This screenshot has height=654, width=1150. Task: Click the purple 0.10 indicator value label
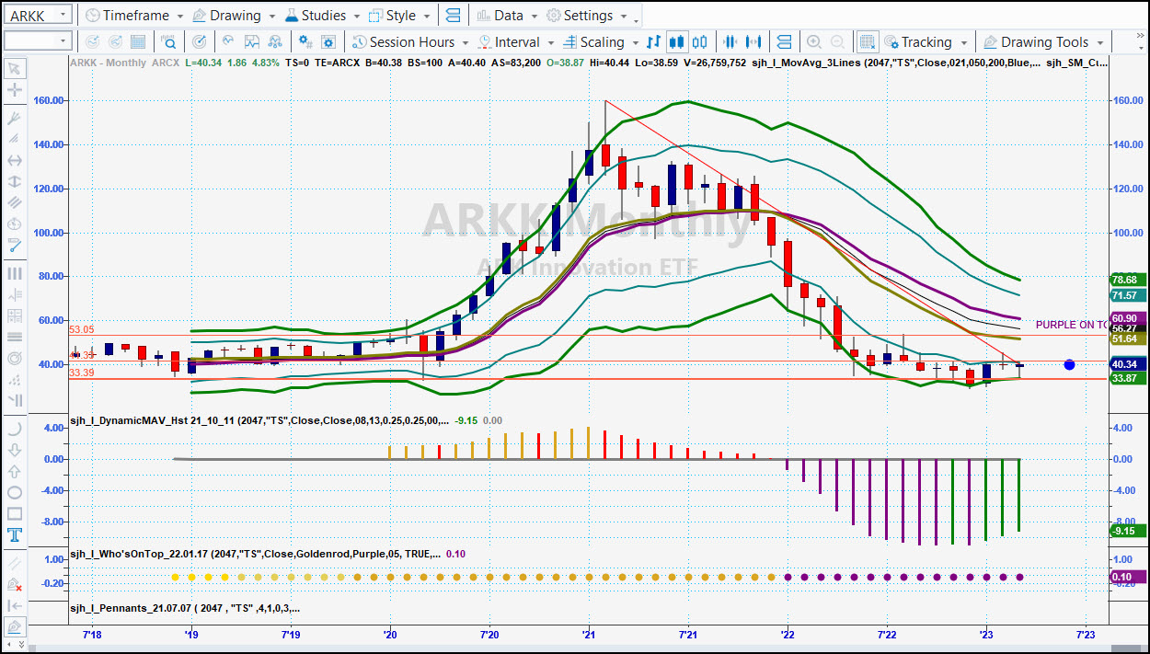pos(1128,577)
